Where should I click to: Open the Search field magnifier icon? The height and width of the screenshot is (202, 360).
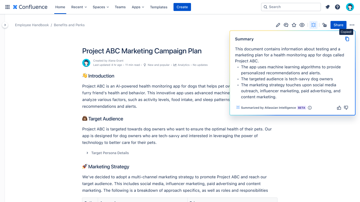(x=265, y=7)
